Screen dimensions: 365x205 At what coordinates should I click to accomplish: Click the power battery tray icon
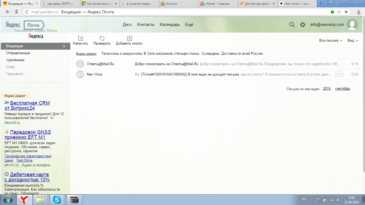[x=325, y=200]
